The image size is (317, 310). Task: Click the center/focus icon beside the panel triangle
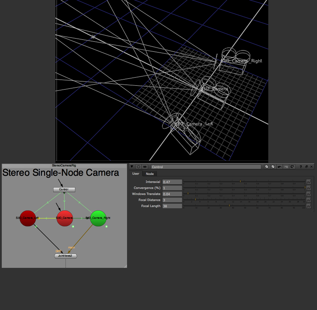pyautogui.click(x=138, y=166)
